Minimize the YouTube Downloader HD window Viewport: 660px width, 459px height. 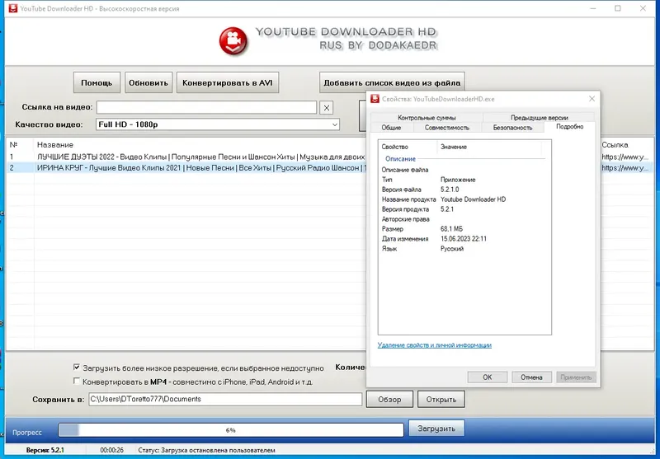coord(593,8)
